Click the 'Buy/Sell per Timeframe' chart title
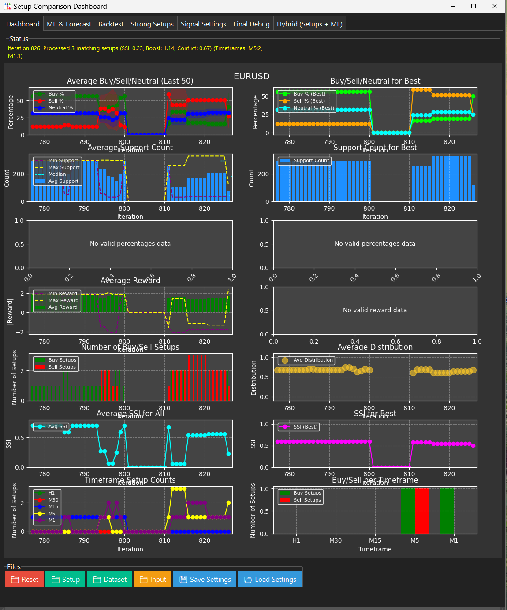 point(375,480)
